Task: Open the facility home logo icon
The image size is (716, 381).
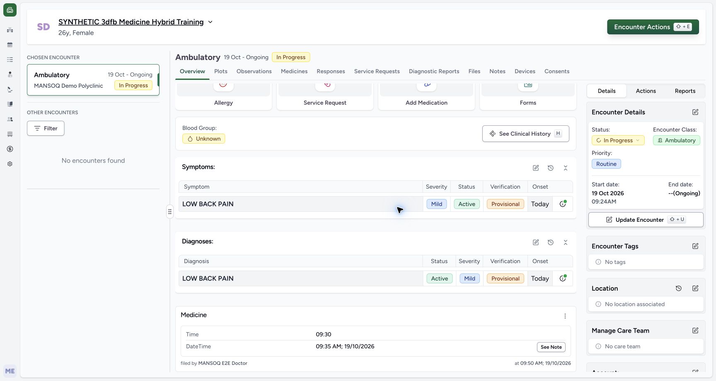Action: [x=10, y=10]
